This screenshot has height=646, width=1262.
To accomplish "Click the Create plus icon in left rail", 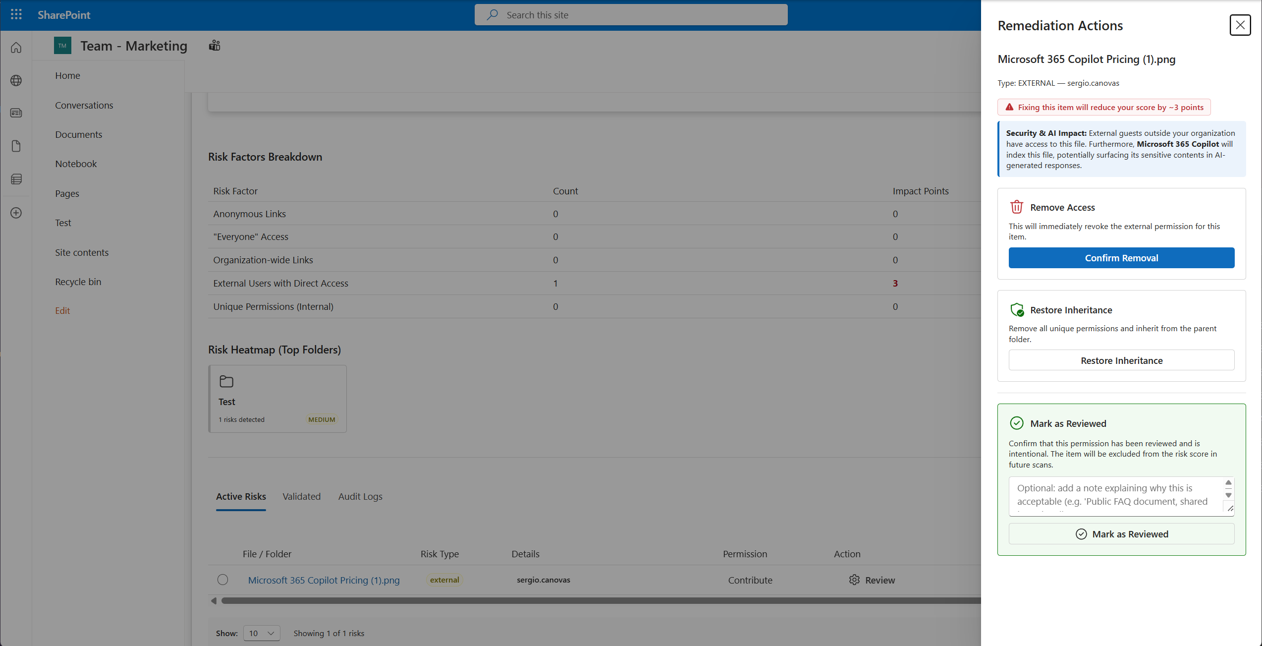I will 16,213.
